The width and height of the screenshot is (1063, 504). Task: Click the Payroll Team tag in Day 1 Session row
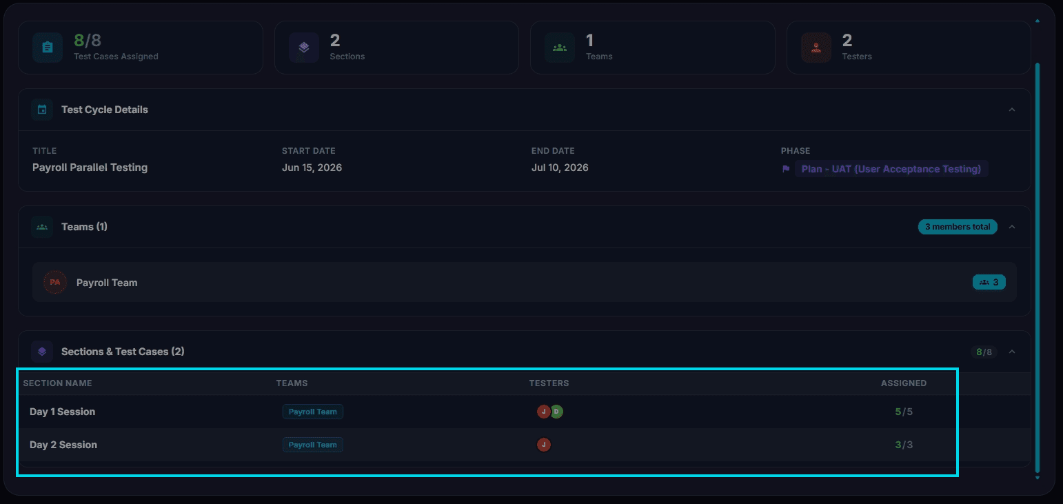[x=313, y=412]
